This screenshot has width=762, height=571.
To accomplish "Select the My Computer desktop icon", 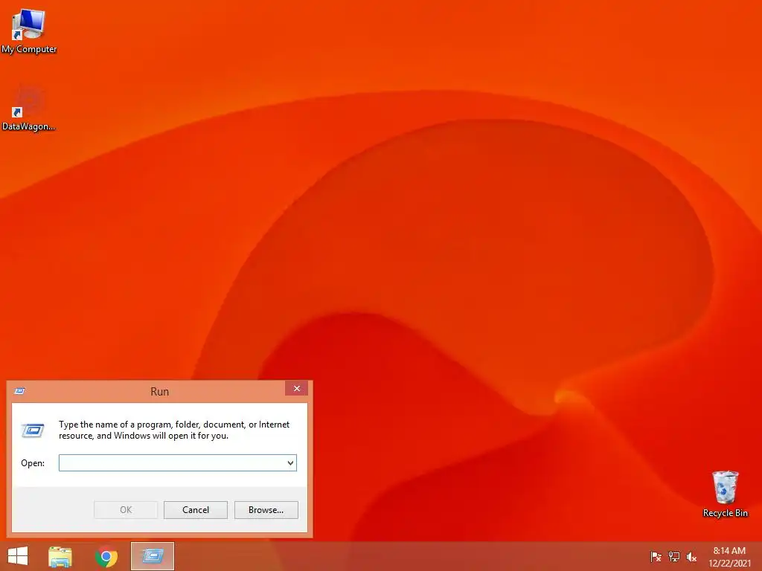I will [x=29, y=30].
